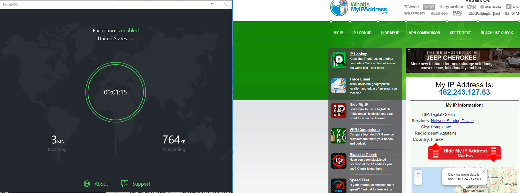
Task: Open the About link in TouchVPN
Action: pos(101,184)
